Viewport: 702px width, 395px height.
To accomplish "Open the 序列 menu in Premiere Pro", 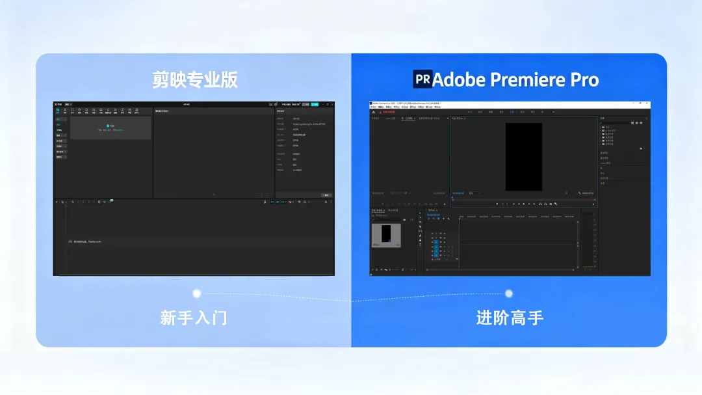I will 396,107.
